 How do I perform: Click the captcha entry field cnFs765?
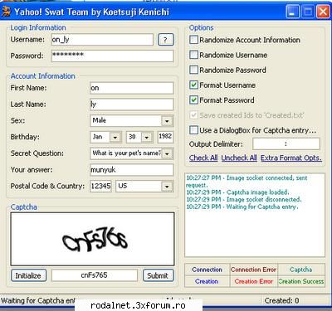click(95, 275)
